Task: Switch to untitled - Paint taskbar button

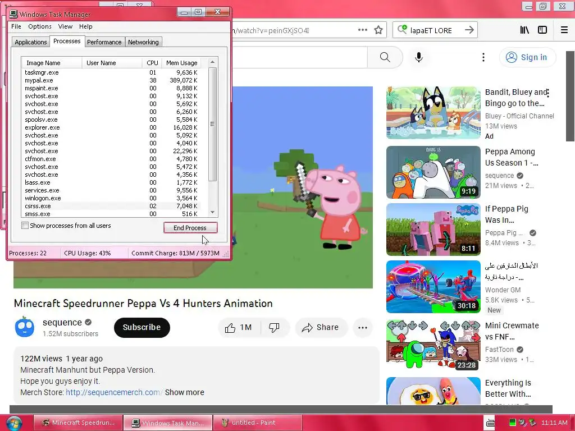Action: (257, 423)
